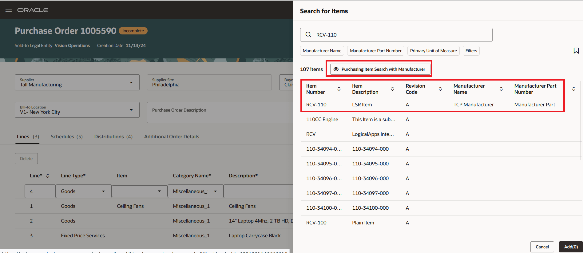Open the Filters button
The height and width of the screenshot is (253, 583).
[471, 51]
